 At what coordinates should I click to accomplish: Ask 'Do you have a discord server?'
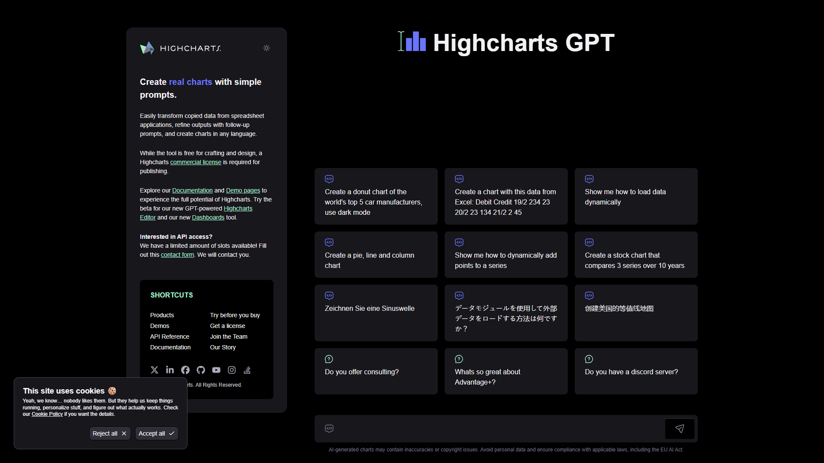tap(636, 371)
